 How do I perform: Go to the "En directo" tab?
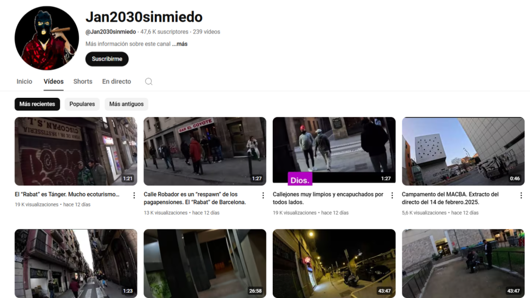[x=116, y=81]
